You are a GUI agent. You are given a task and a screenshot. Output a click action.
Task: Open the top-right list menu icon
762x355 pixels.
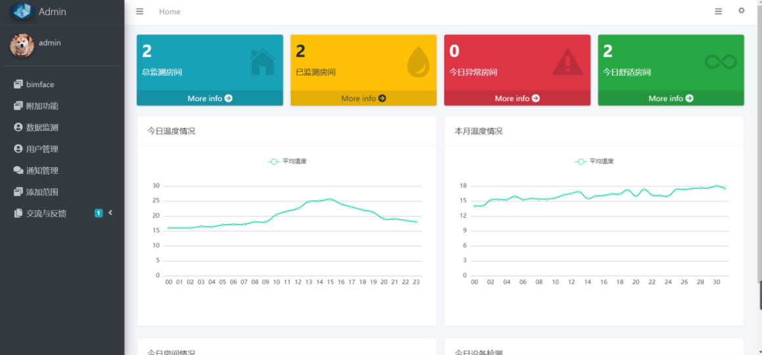click(x=718, y=12)
